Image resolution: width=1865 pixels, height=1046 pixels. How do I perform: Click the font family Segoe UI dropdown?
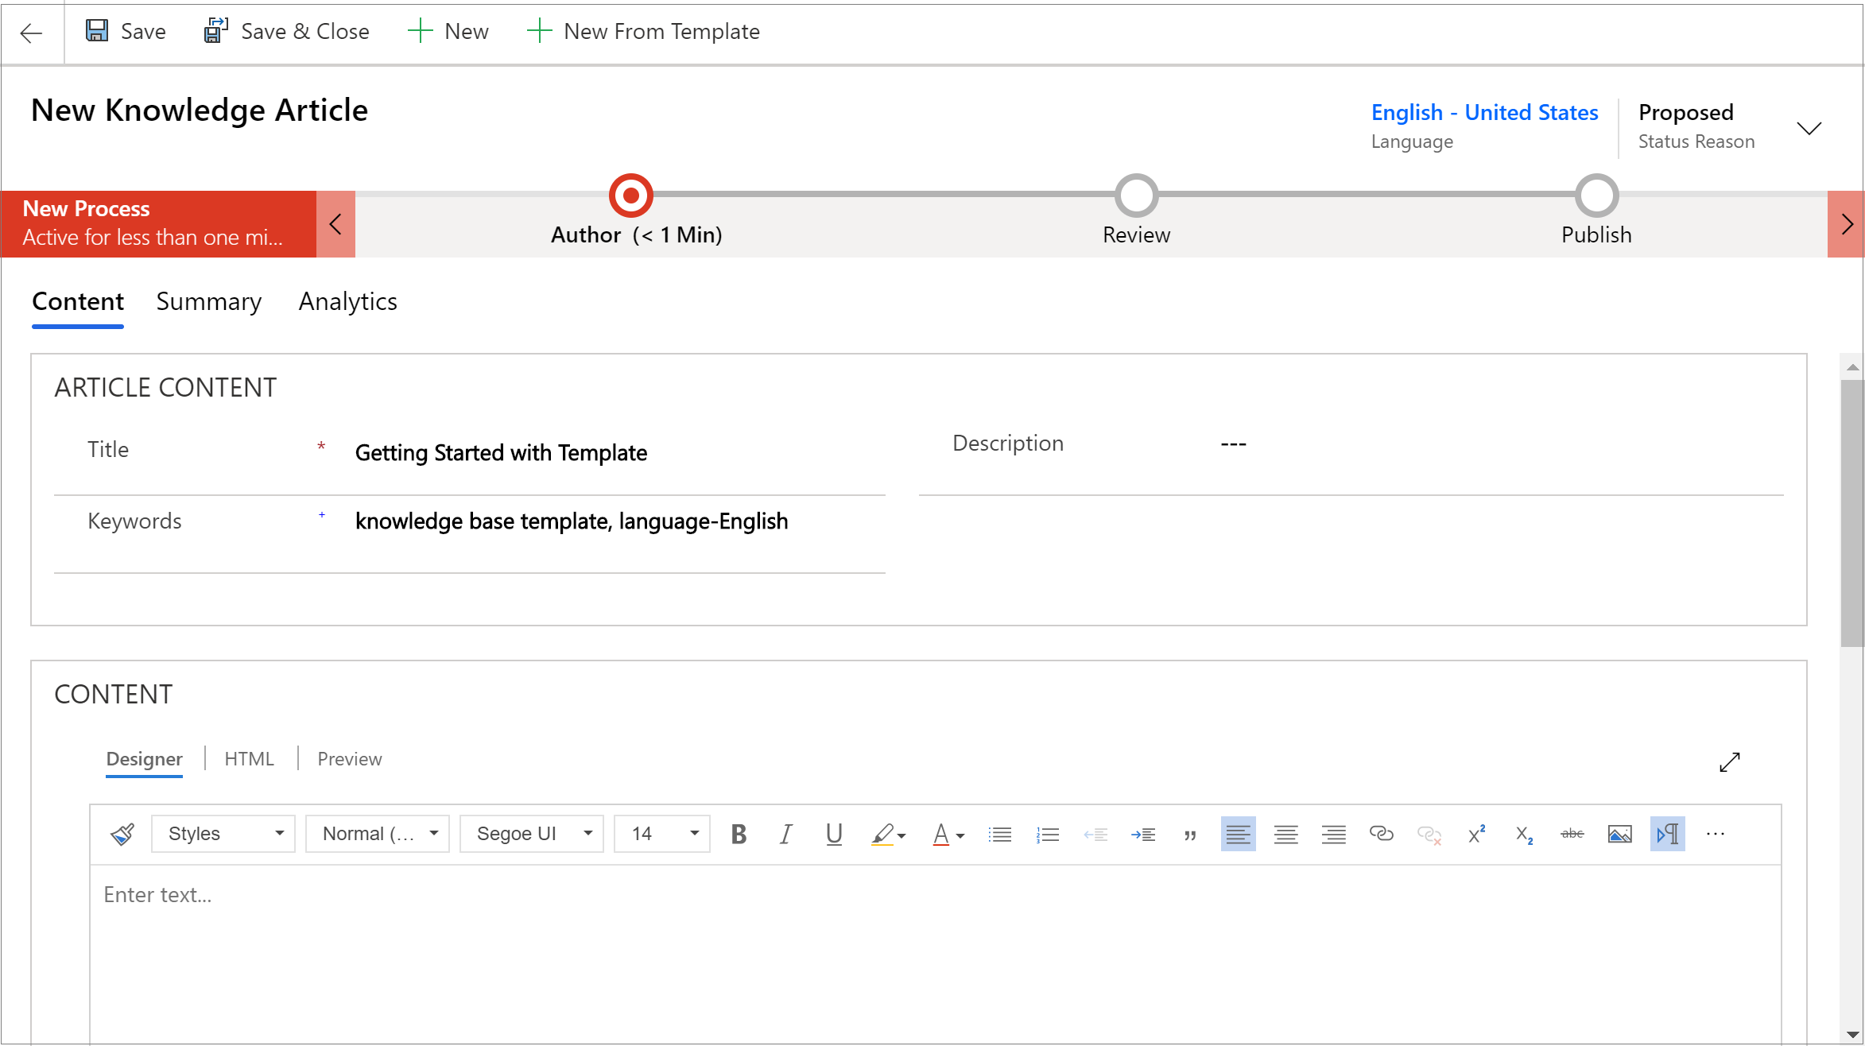[532, 835]
